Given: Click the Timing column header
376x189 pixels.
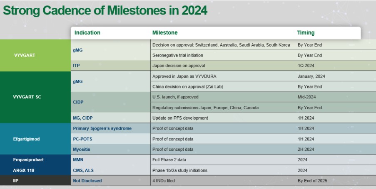Looking at the screenshot, I should 306,33.
